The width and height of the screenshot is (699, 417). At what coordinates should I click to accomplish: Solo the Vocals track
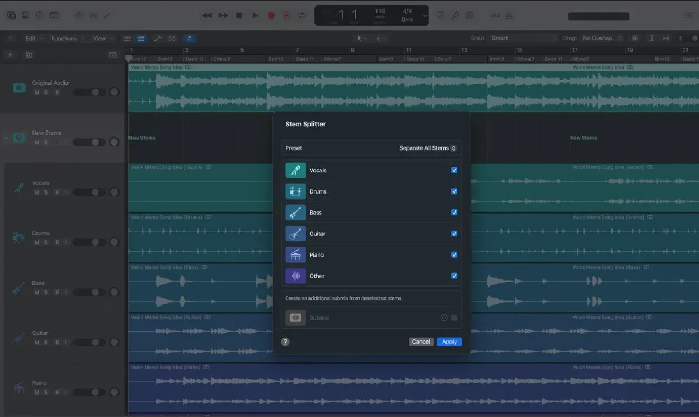pyautogui.click(x=46, y=192)
